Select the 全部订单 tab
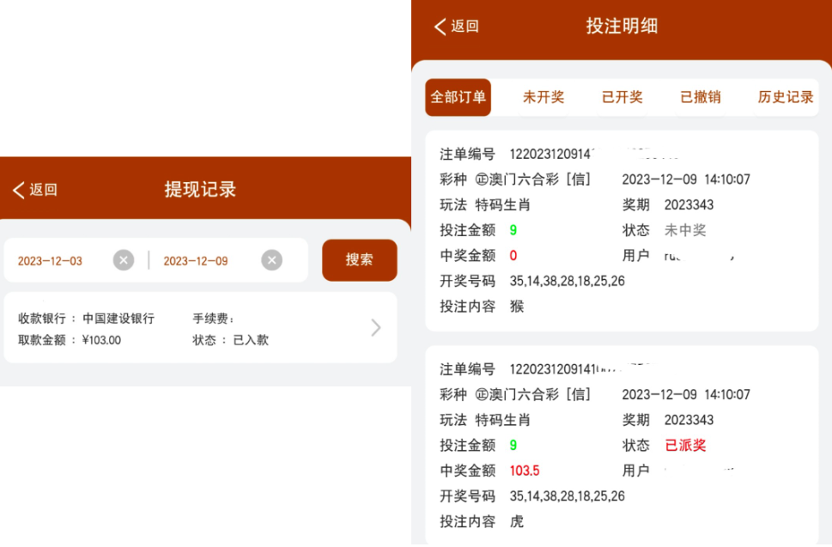Viewport: 832px width, 547px height. coord(458,97)
